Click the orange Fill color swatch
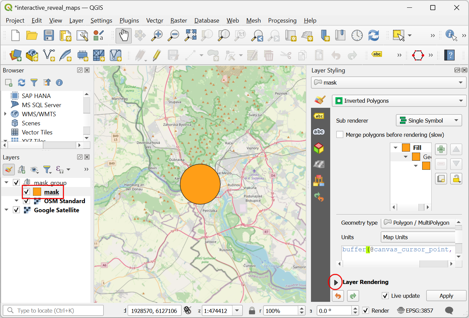The width and height of the screenshot is (469, 318). [x=406, y=148]
